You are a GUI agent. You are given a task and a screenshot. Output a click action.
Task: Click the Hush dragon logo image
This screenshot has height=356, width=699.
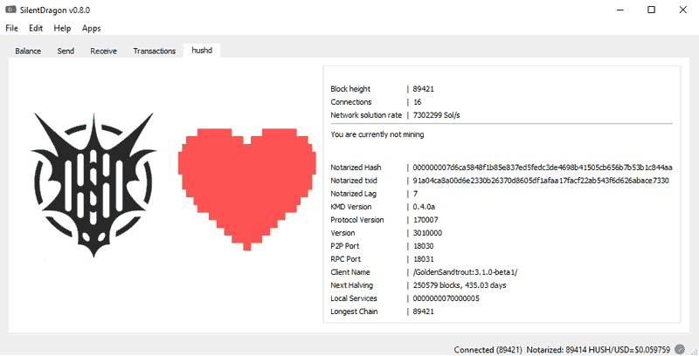93,185
